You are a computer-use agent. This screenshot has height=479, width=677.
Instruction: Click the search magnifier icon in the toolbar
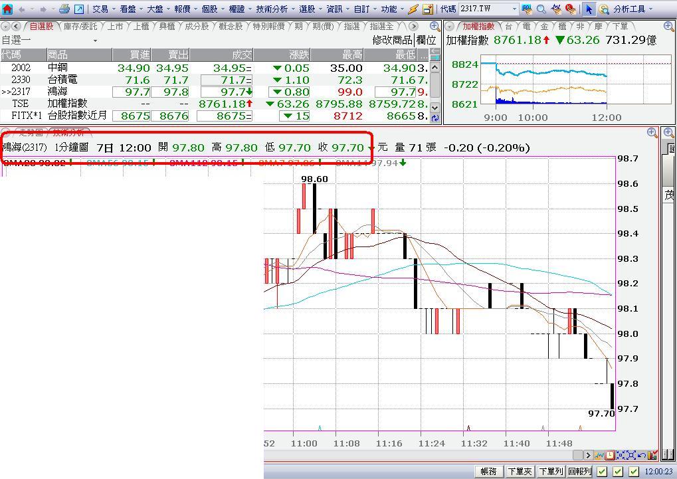[541, 9]
